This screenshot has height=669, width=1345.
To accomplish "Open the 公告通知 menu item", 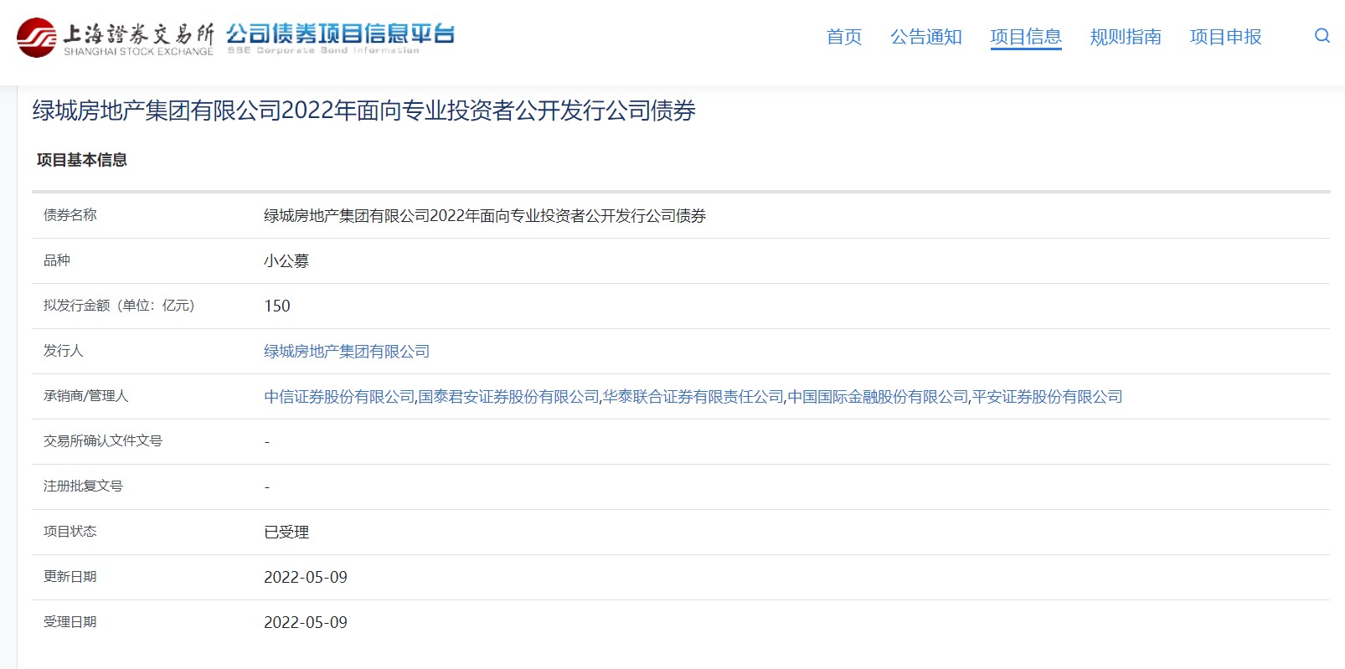I will 925,37.
